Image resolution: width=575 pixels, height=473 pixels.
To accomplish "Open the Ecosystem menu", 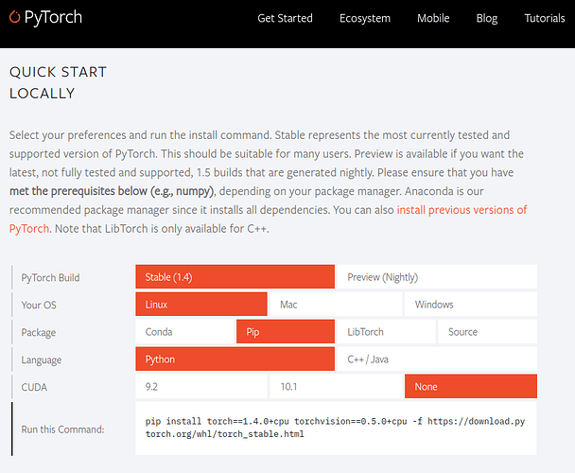I will [x=365, y=18].
